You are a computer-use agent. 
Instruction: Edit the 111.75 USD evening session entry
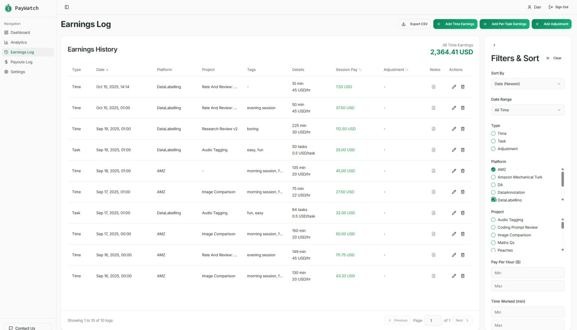click(454, 255)
